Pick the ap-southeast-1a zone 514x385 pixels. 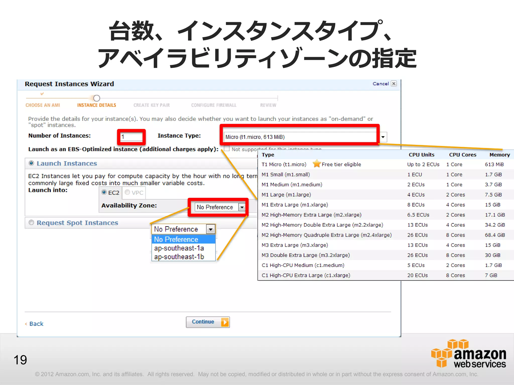point(183,248)
